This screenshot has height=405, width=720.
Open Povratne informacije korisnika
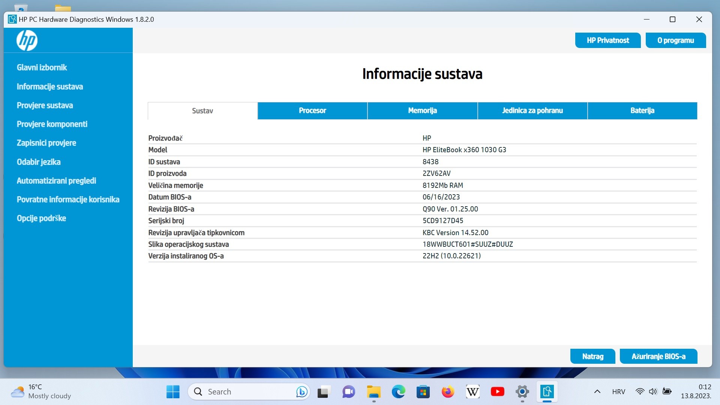pos(68,199)
